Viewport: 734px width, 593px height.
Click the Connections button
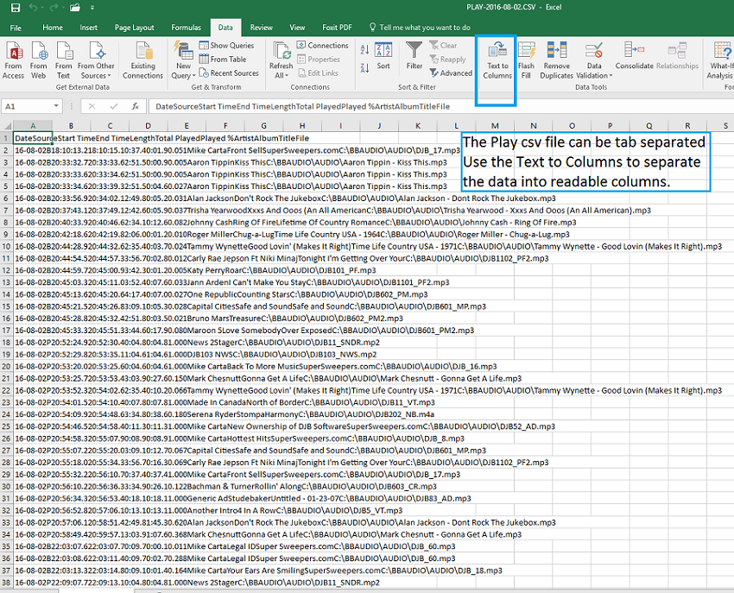323,46
